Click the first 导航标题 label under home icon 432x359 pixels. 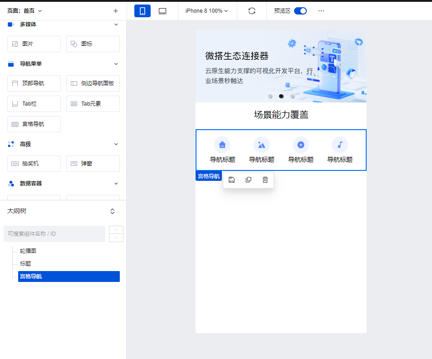click(x=222, y=160)
